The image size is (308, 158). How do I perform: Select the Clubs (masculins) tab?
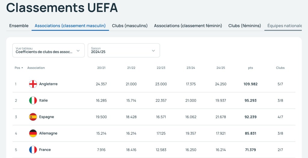coord(130,26)
